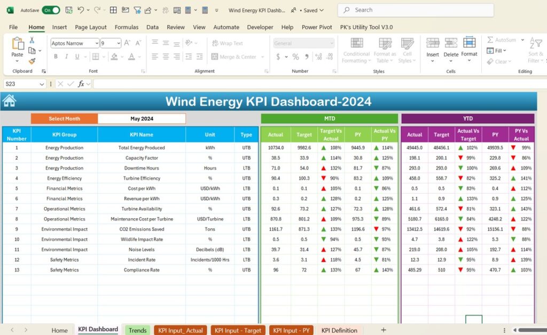
Task: Apply the Fill Color bucket
Action: pyautogui.click(x=114, y=57)
